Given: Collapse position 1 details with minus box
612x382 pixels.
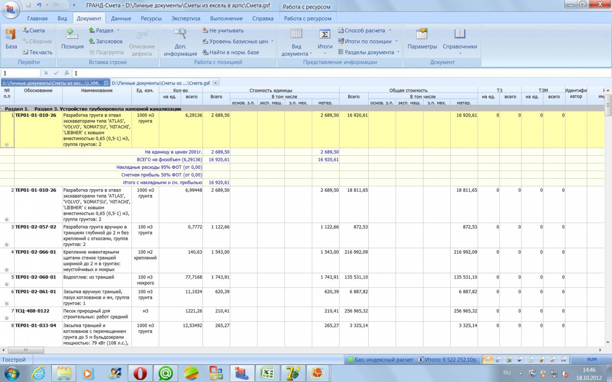Looking at the screenshot, I should pos(7,144).
